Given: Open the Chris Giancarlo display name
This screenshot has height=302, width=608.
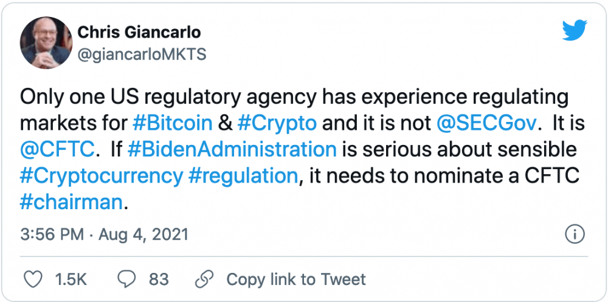Looking at the screenshot, I should point(139,32).
